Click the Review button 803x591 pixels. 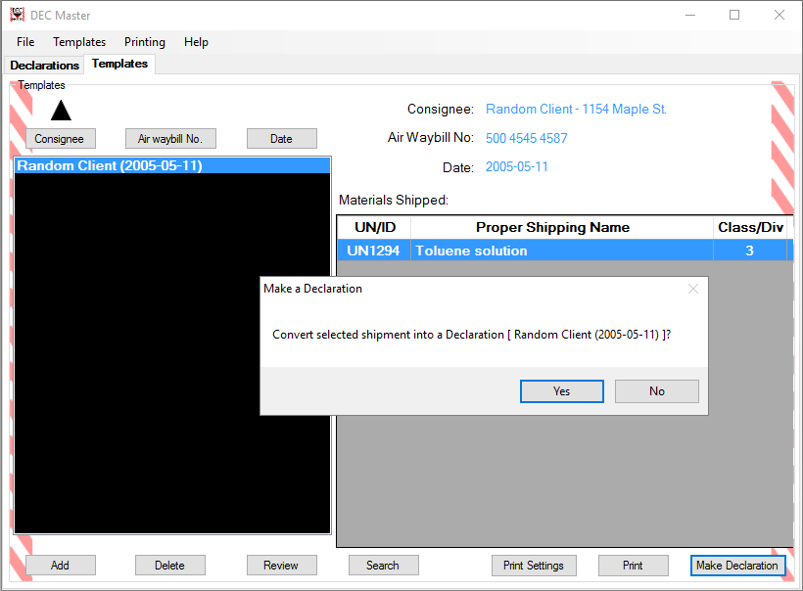[x=282, y=566]
